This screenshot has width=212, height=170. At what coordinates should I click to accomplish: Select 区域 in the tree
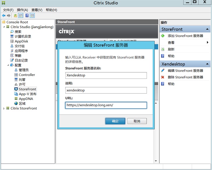22,103
